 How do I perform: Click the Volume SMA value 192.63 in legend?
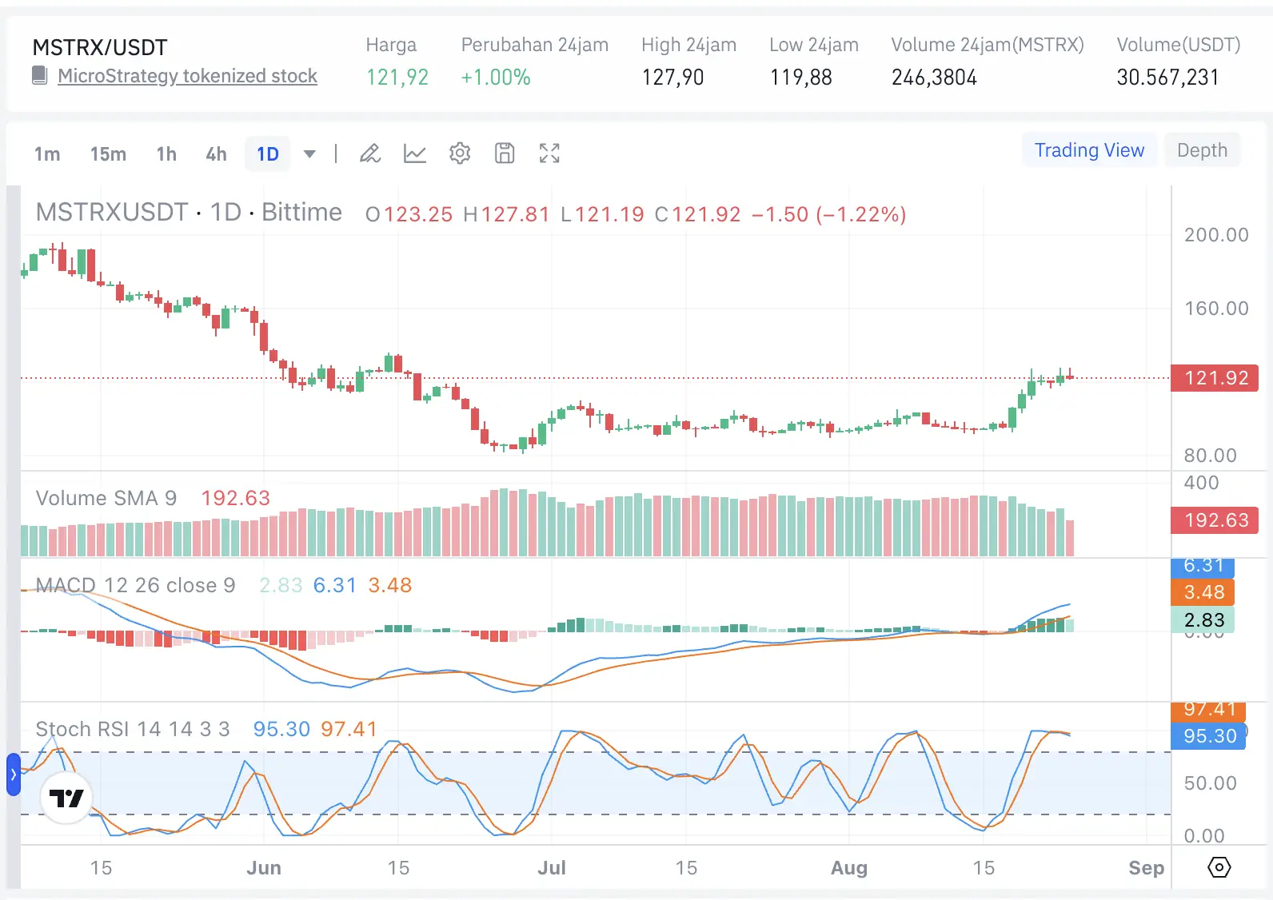pos(236,498)
